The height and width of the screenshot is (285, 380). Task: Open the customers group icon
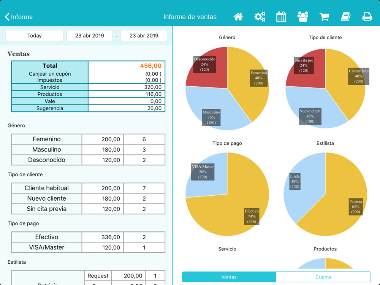click(303, 17)
